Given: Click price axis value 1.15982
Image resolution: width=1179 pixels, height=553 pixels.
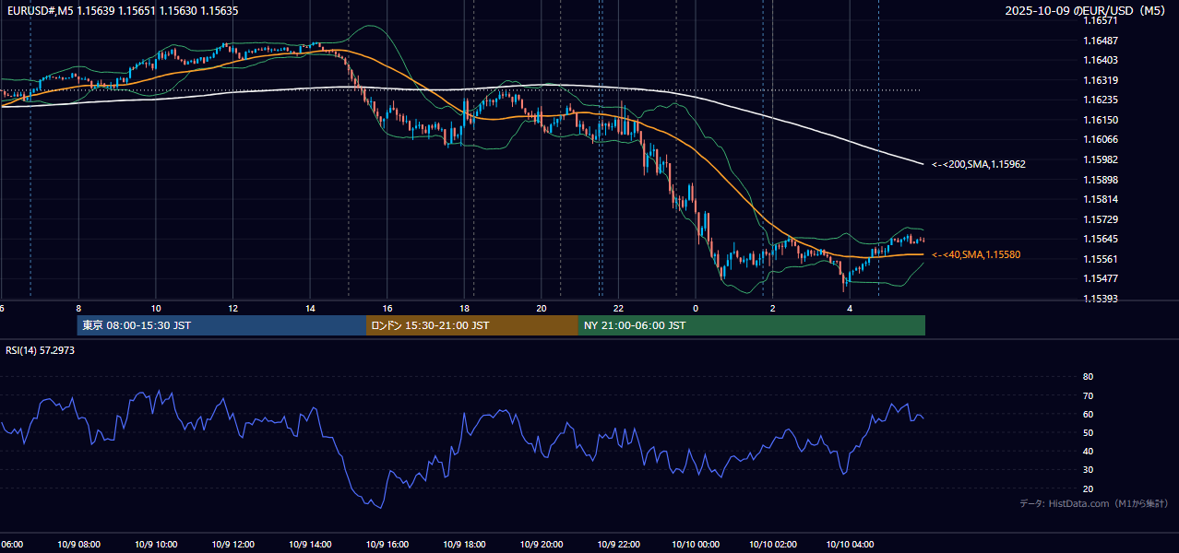Looking at the screenshot, I should tap(1100, 159).
